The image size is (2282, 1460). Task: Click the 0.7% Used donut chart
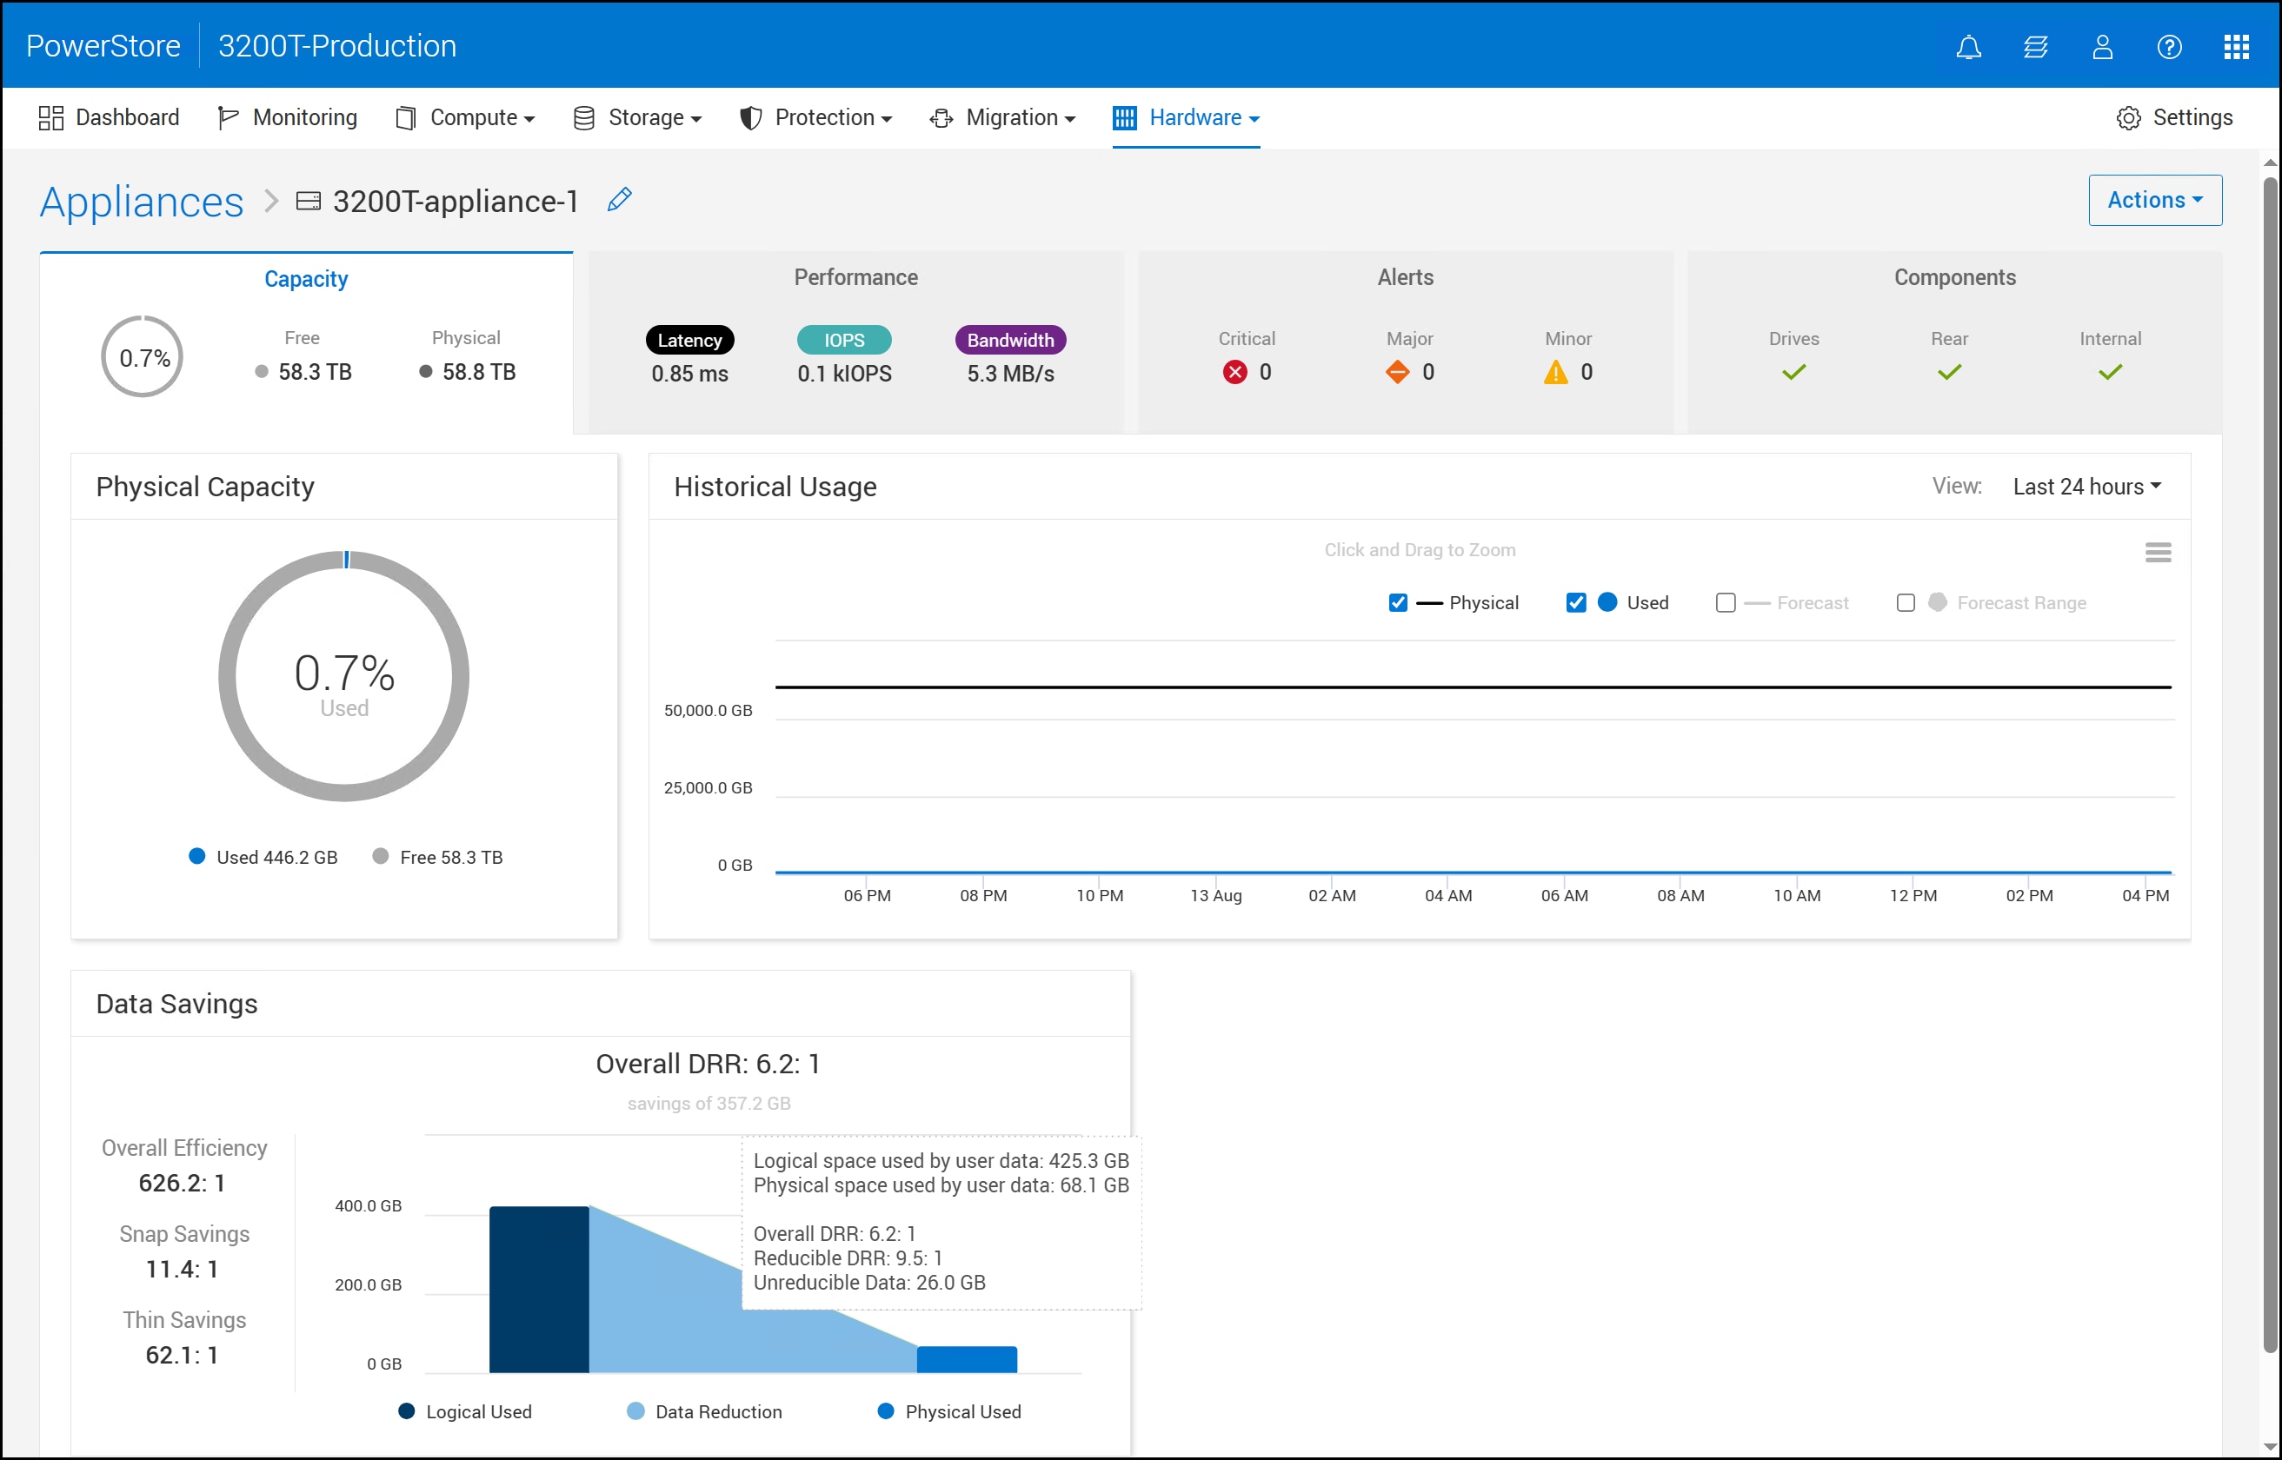(343, 676)
